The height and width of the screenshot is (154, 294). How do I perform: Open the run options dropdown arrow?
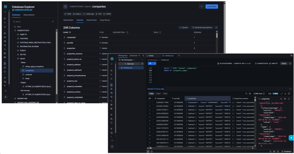pyautogui.click(x=154, y=63)
